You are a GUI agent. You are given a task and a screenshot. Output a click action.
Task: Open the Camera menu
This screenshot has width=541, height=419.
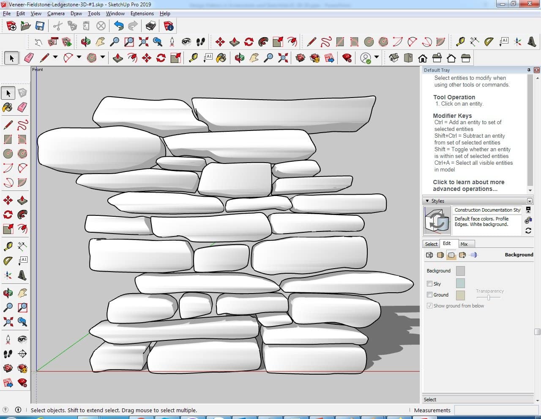56,14
